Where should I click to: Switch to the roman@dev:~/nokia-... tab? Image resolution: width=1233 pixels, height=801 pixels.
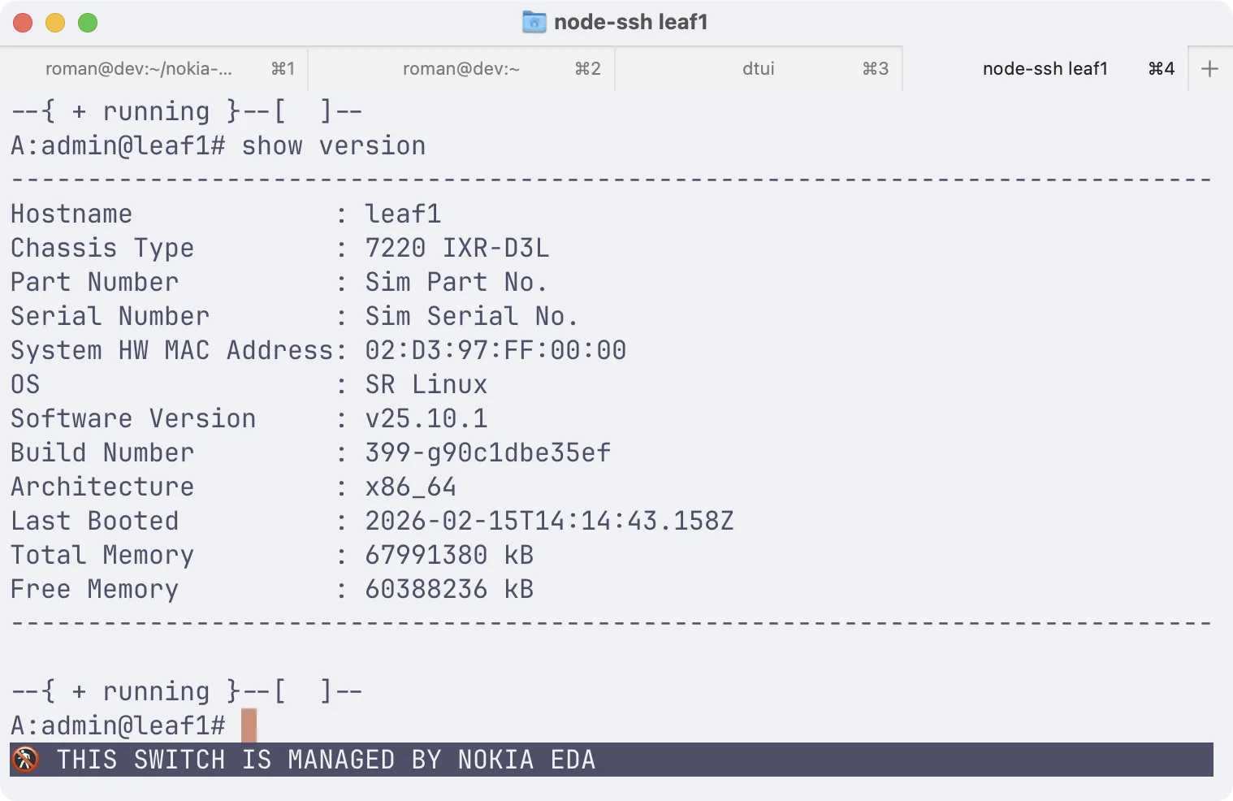click(154, 68)
